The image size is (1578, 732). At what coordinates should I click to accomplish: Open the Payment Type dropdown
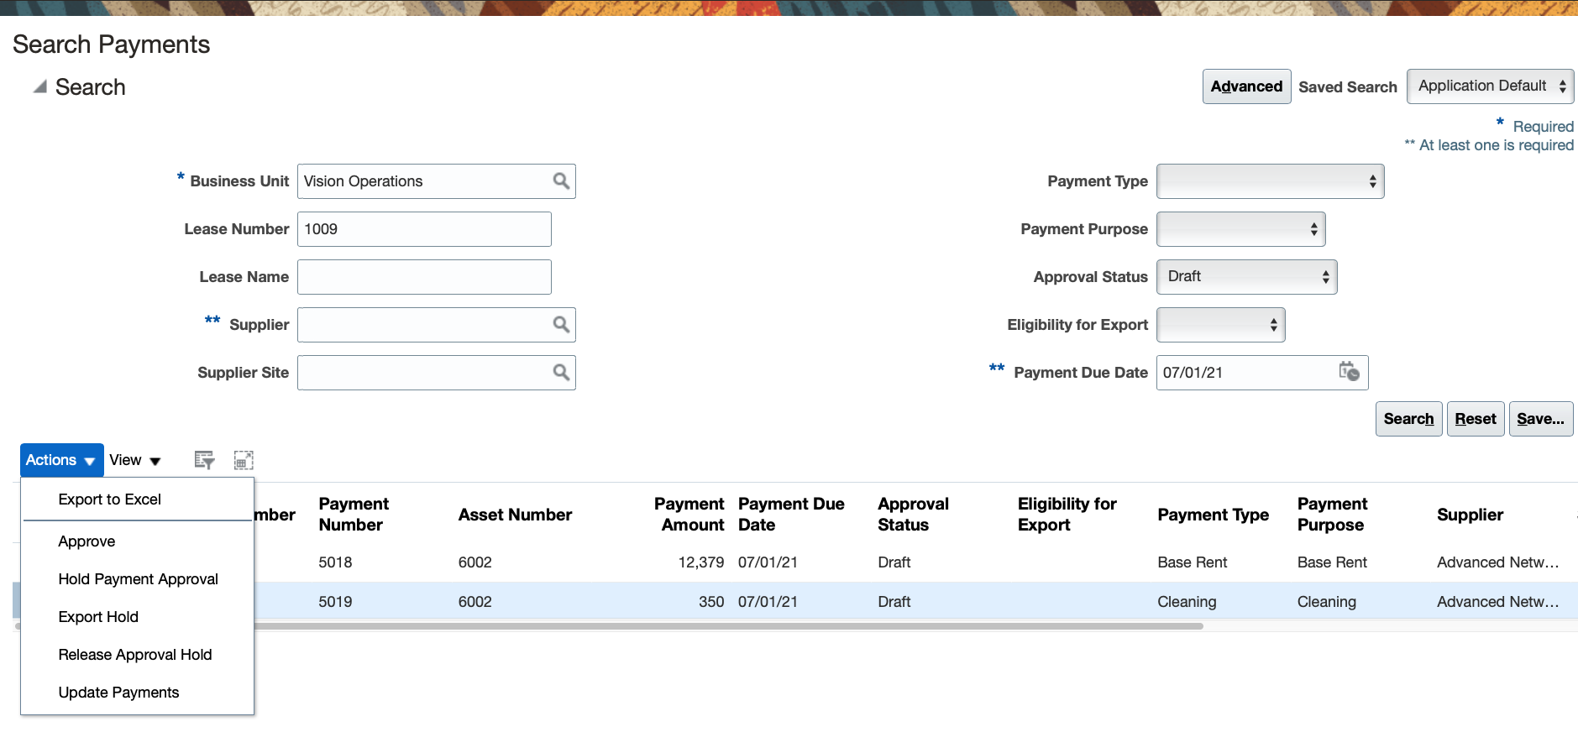pyautogui.click(x=1270, y=181)
